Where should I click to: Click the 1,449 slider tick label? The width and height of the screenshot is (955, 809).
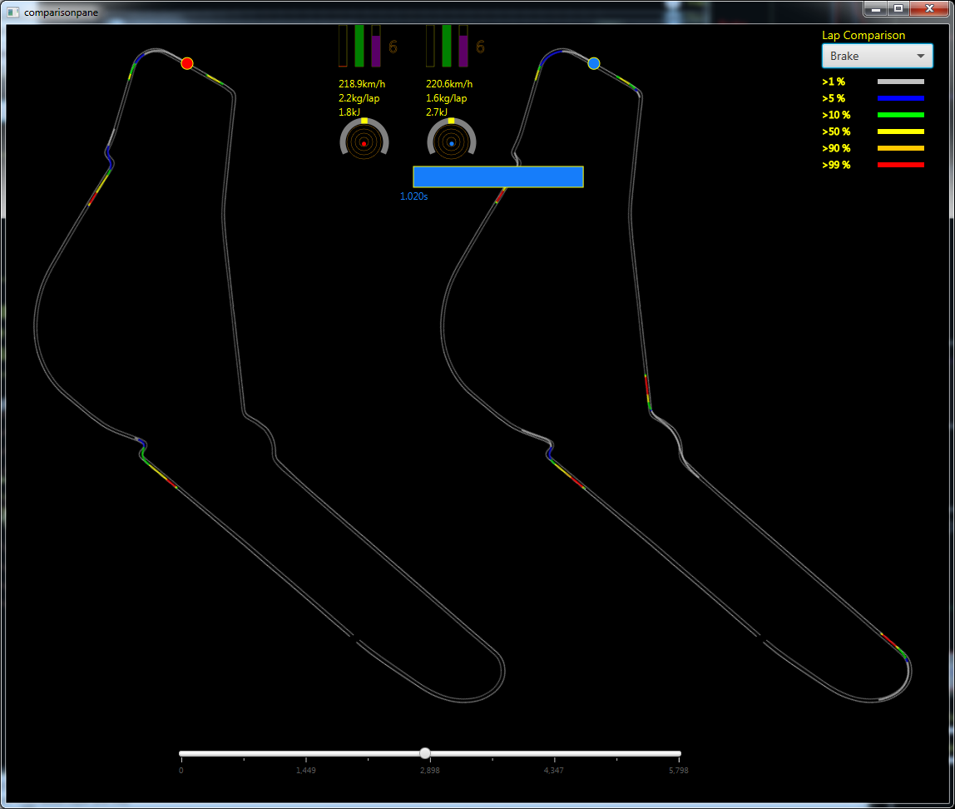pos(306,771)
